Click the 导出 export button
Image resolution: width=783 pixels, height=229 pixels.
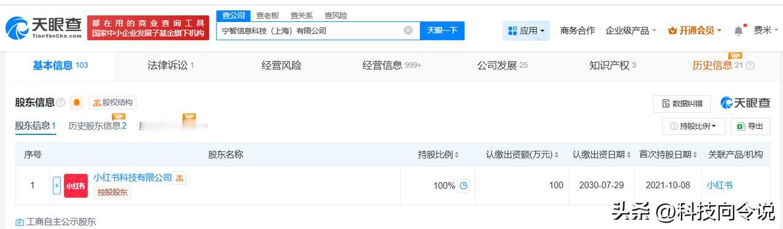point(750,126)
